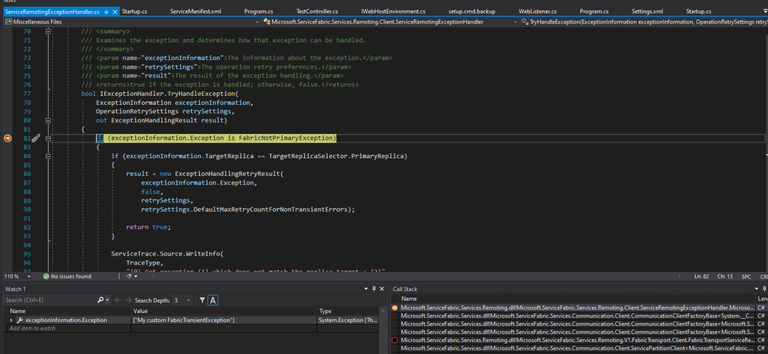Open the 110% zoom level selector
The width and height of the screenshot is (768, 354).
[x=18, y=276]
